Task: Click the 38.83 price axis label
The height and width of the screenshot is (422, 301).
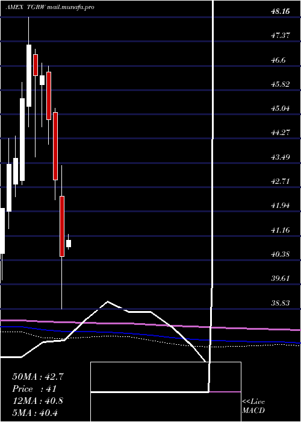Action: (x=281, y=303)
